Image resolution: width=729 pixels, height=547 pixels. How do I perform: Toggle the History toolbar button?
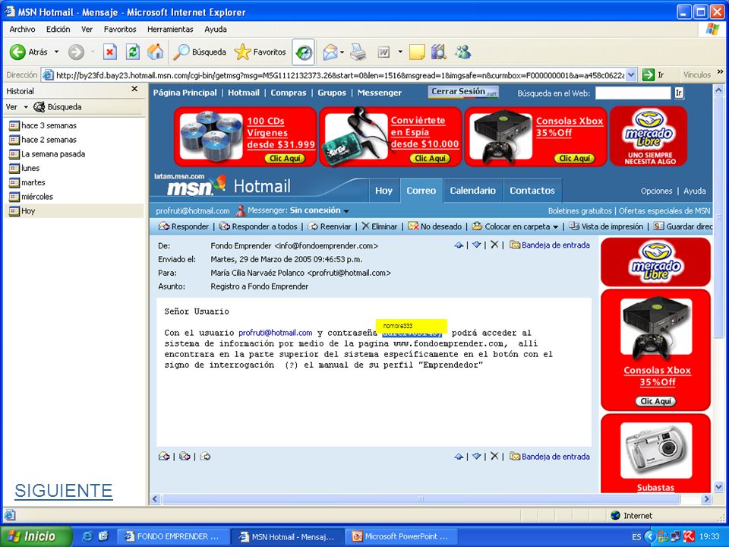(304, 52)
